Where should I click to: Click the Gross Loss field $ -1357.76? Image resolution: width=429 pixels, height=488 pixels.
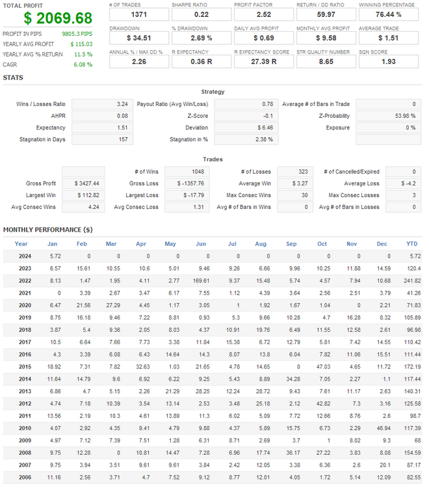[187, 183]
